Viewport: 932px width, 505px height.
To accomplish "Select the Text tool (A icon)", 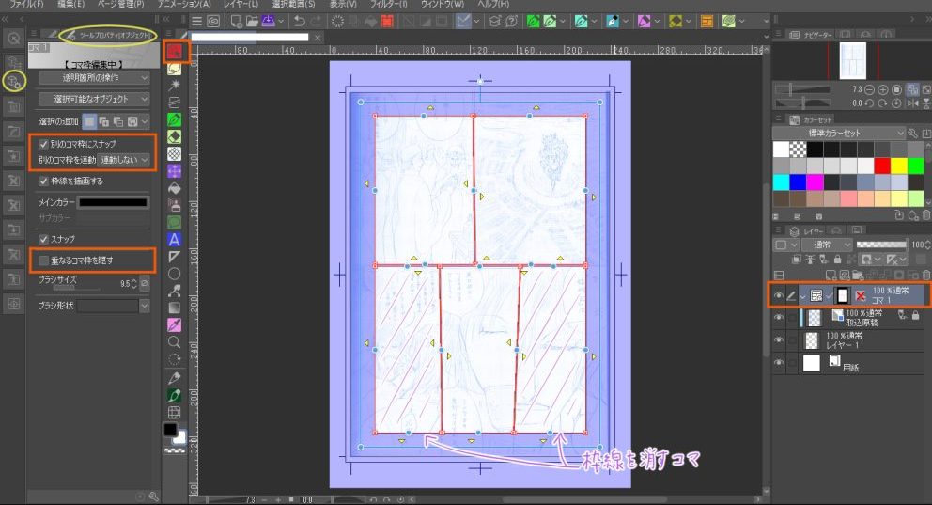I will (174, 239).
